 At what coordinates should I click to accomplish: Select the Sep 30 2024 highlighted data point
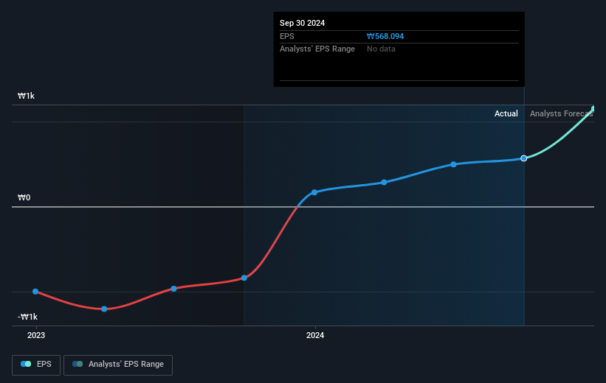point(523,158)
